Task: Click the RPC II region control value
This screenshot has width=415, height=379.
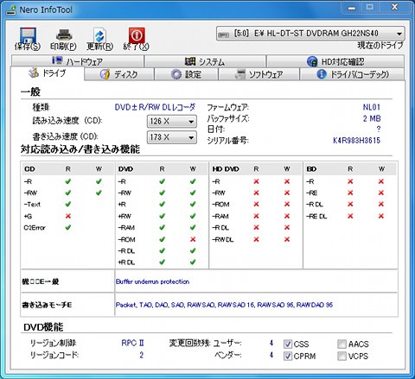Action: (x=132, y=343)
